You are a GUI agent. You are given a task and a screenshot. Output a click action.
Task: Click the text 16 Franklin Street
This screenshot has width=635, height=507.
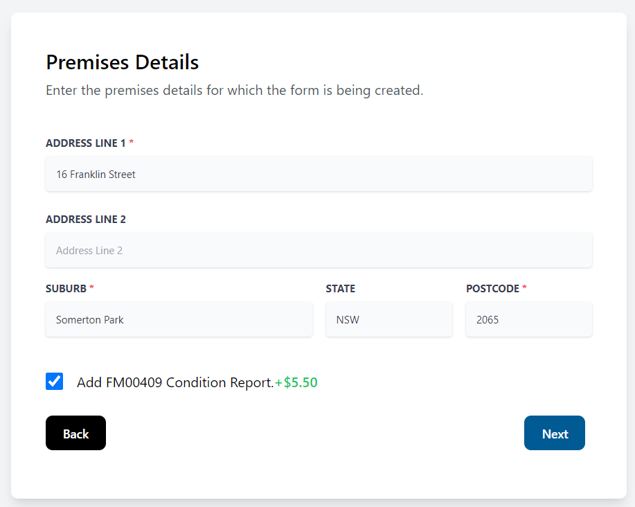coord(96,174)
